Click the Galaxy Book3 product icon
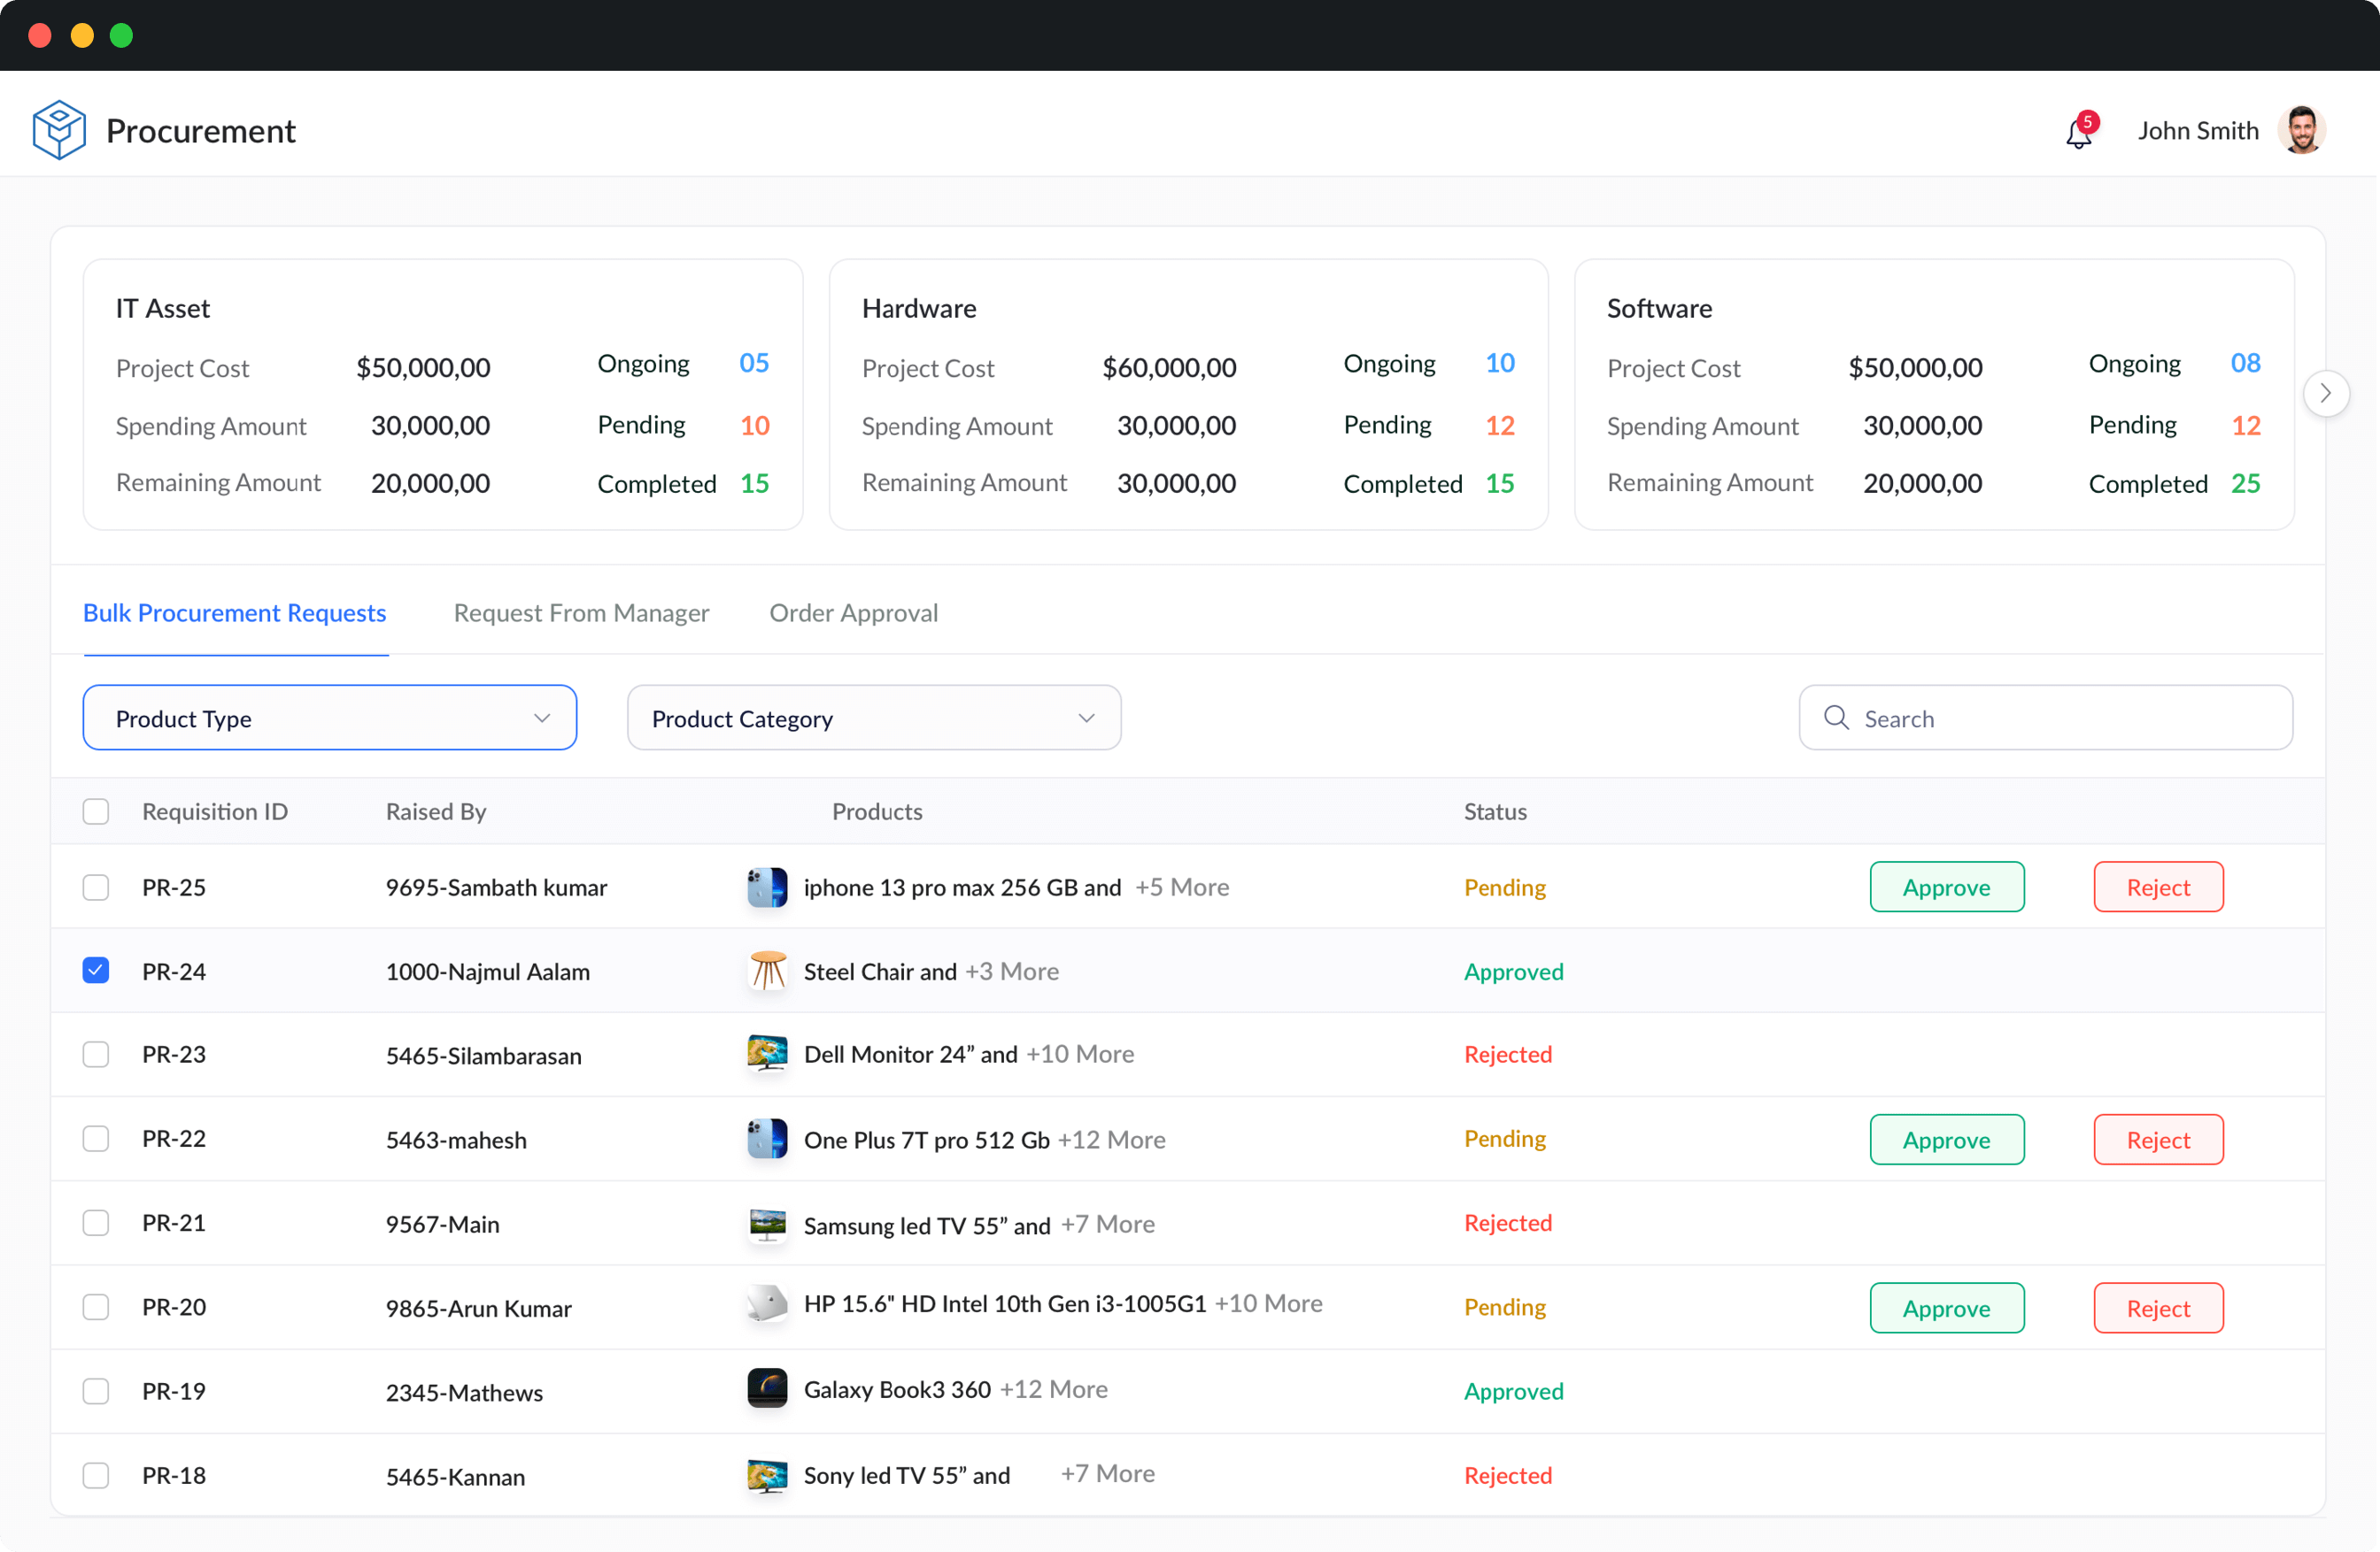 pos(766,1388)
